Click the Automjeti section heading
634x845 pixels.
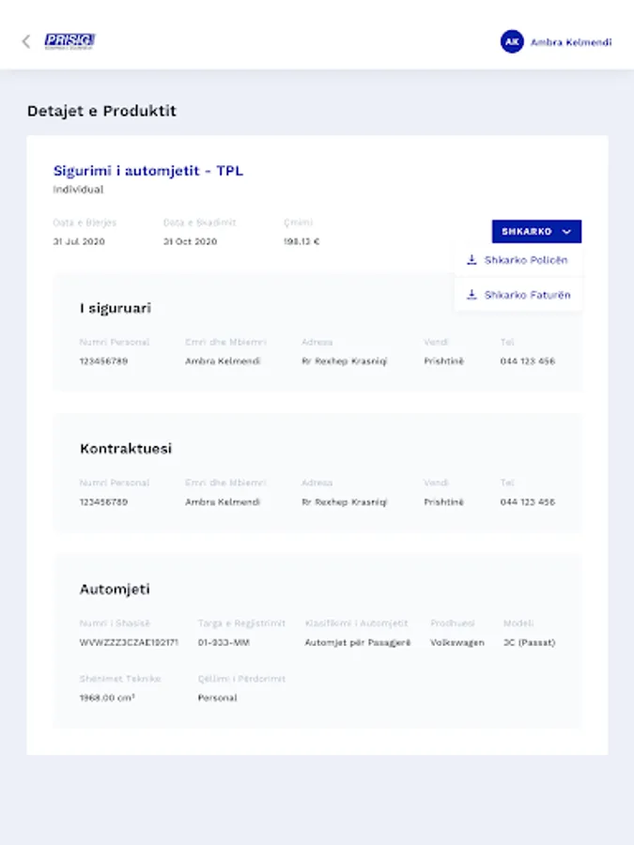coord(115,590)
